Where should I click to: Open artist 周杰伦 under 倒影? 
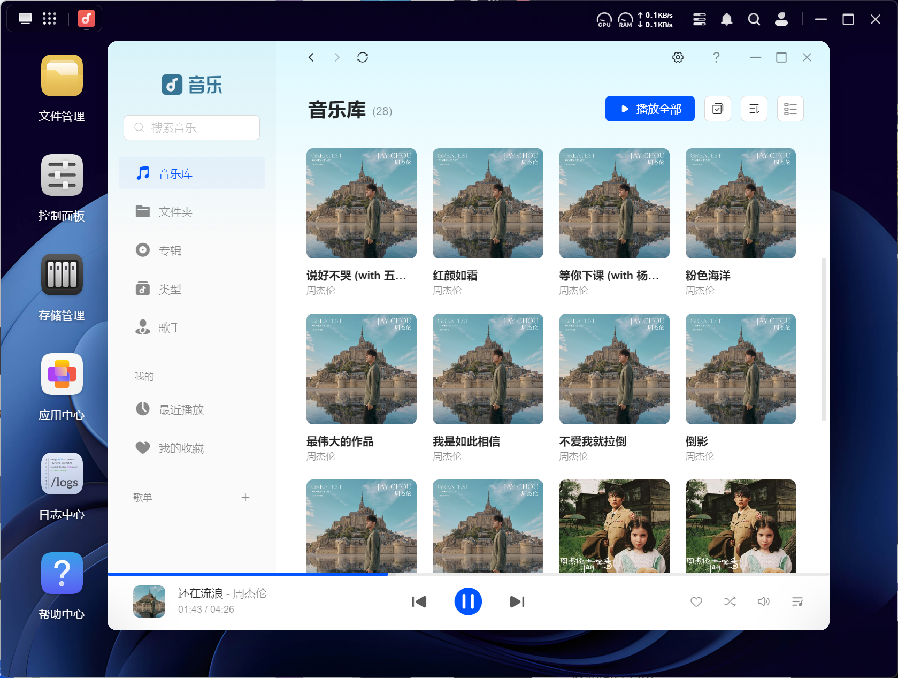pyautogui.click(x=700, y=456)
